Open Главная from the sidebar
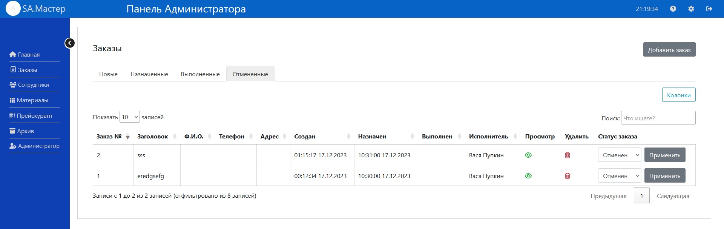The image size is (724, 229). [29, 55]
